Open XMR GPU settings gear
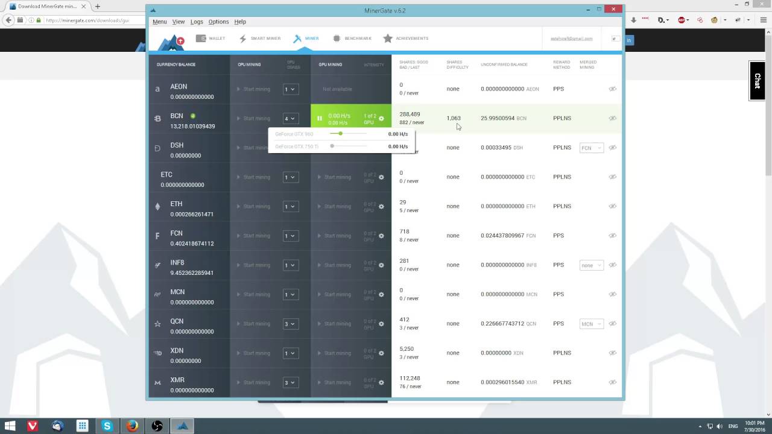Screen dimensions: 772x434 point(381,382)
